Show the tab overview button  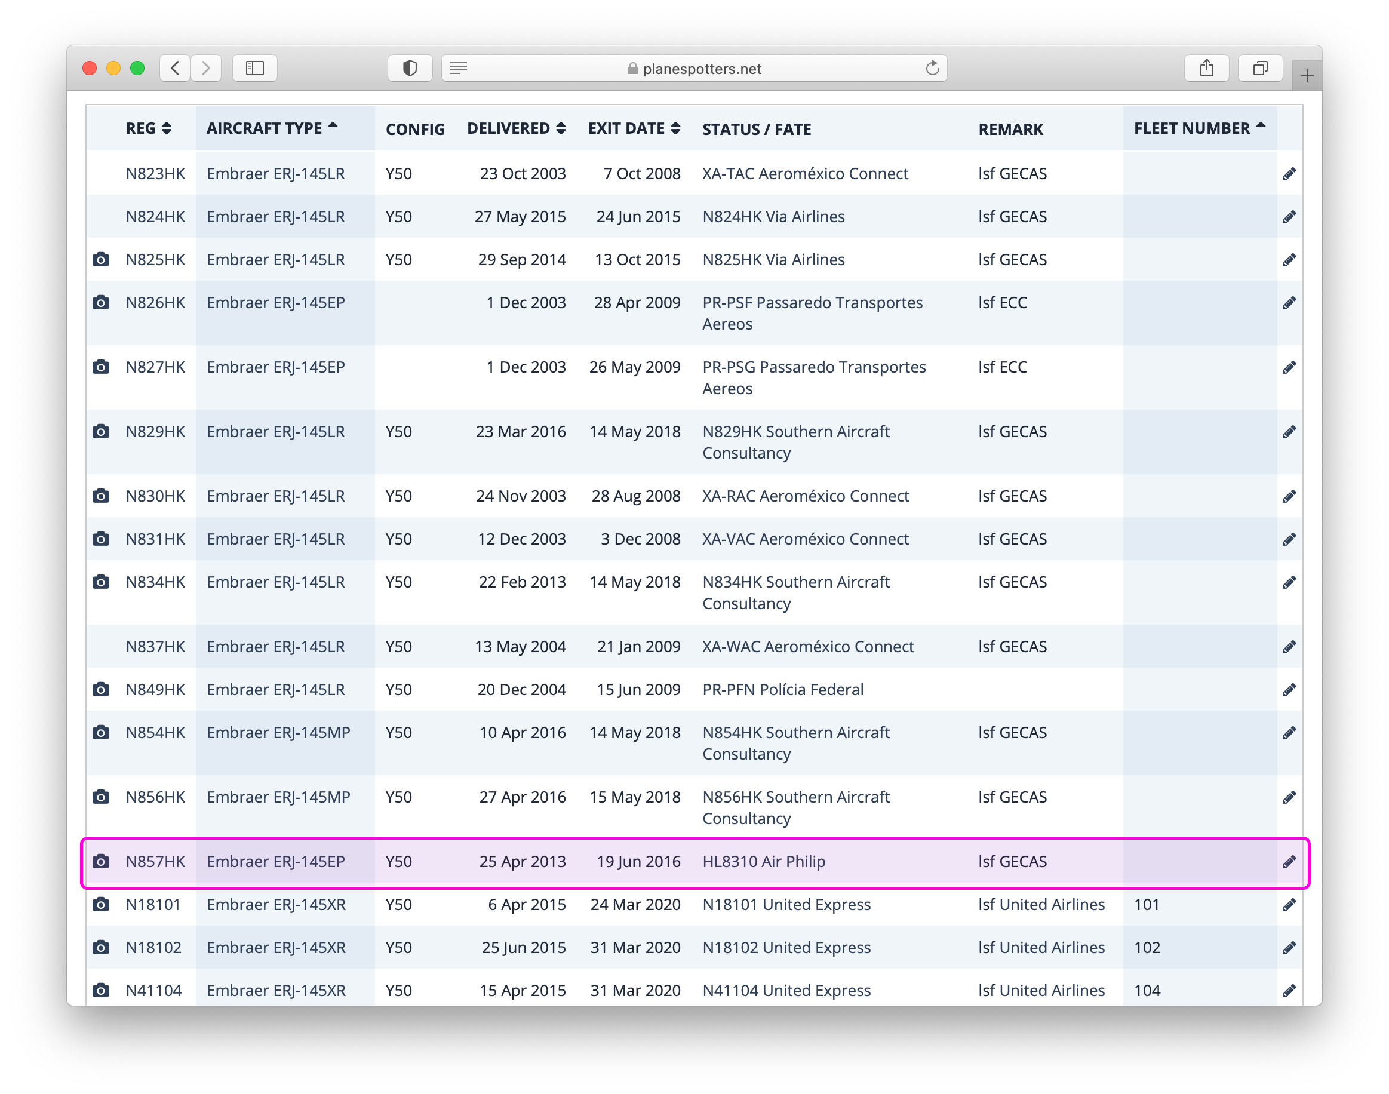point(1259,69)
